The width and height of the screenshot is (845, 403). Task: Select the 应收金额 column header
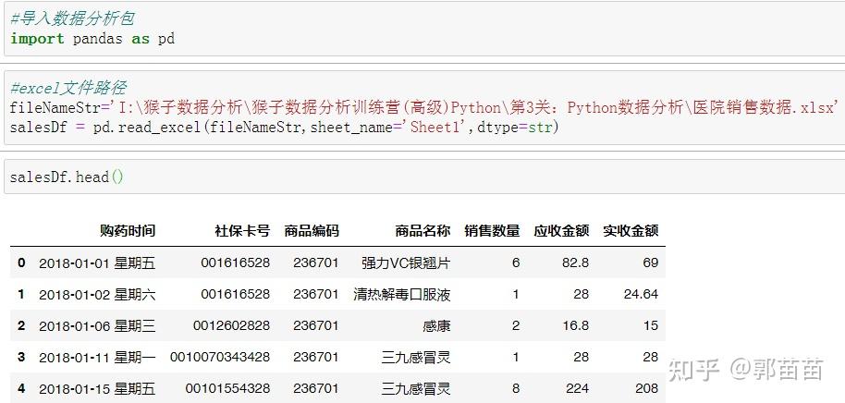coord(561,231)
